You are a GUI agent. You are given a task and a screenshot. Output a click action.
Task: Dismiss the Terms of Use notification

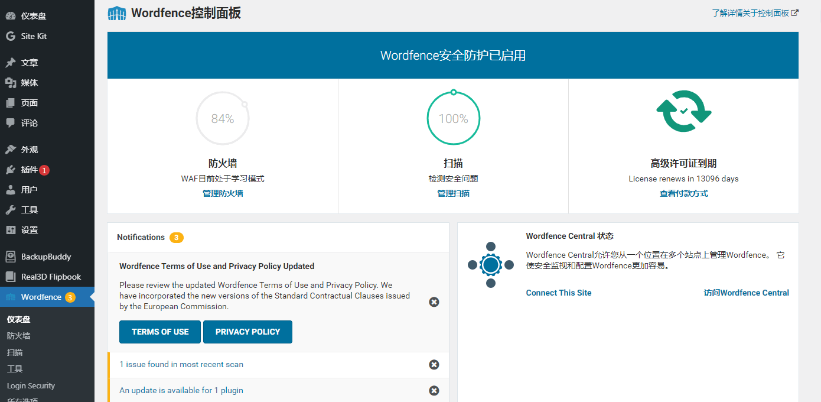(434, 302)
